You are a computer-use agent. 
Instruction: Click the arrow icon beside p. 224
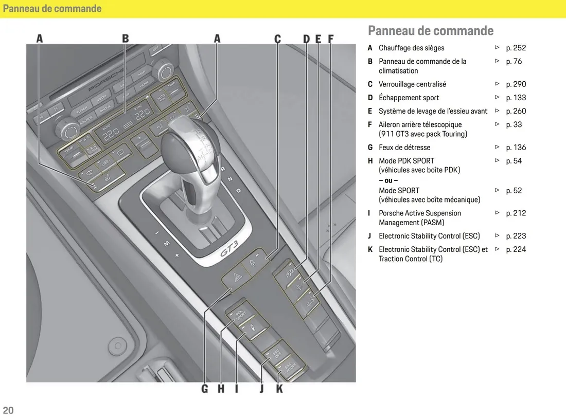click(497, 249)
